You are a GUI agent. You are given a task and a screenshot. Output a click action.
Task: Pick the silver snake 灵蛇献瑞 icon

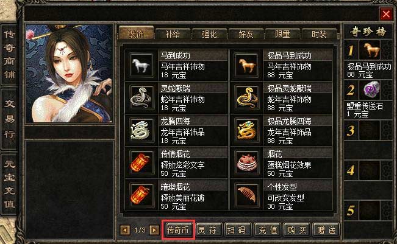(141, 98)
